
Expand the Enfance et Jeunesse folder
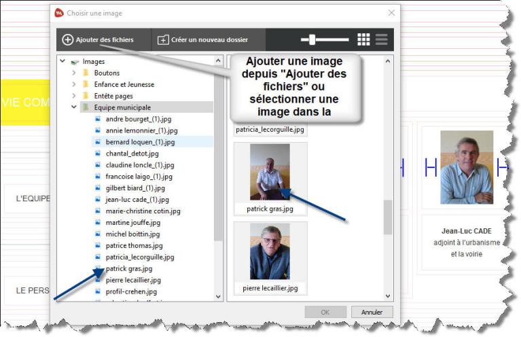pyautogui.click(x=73, y=84)
